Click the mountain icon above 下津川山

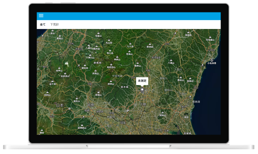(x=90, y=55)
